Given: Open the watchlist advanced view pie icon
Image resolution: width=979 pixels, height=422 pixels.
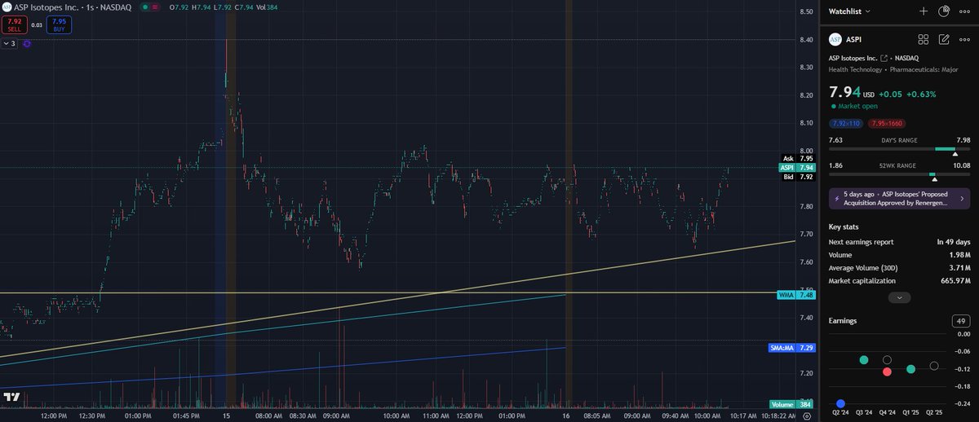Looking at the screenshot, I should (944, 11).
